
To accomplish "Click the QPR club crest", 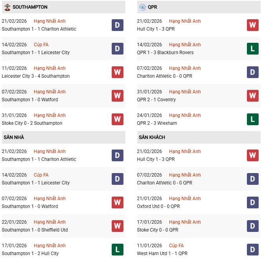I will 142,7.
